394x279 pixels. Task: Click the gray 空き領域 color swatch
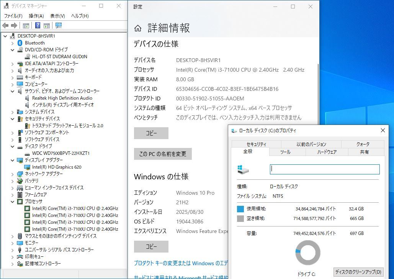(x=240, y=218)
